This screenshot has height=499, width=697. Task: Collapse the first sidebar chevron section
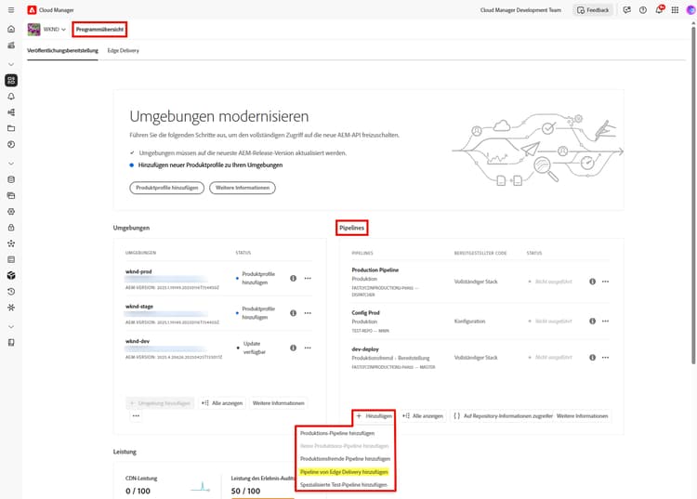point(11,64)
